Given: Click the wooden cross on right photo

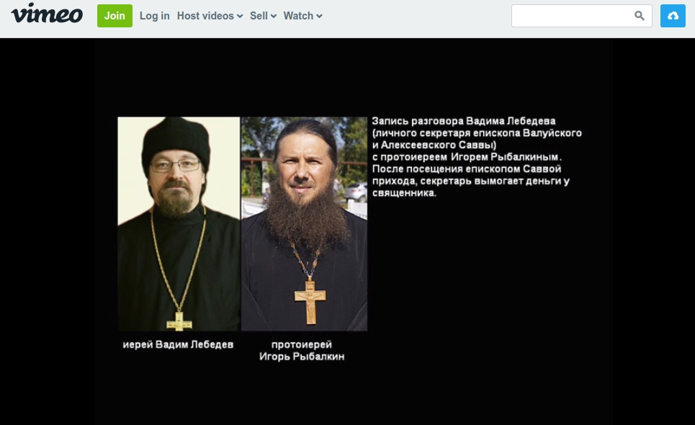Looking at the screenshot, I should coord(310,301).
